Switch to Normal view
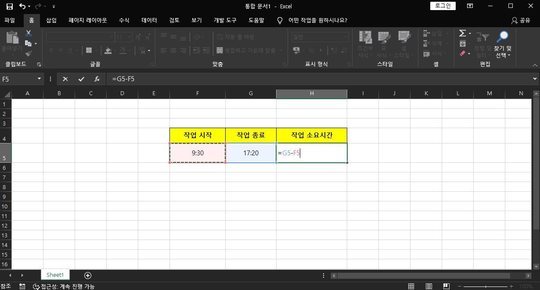This screenshot has height=290, width=540. pyautogui.click(x=411, y=286)
